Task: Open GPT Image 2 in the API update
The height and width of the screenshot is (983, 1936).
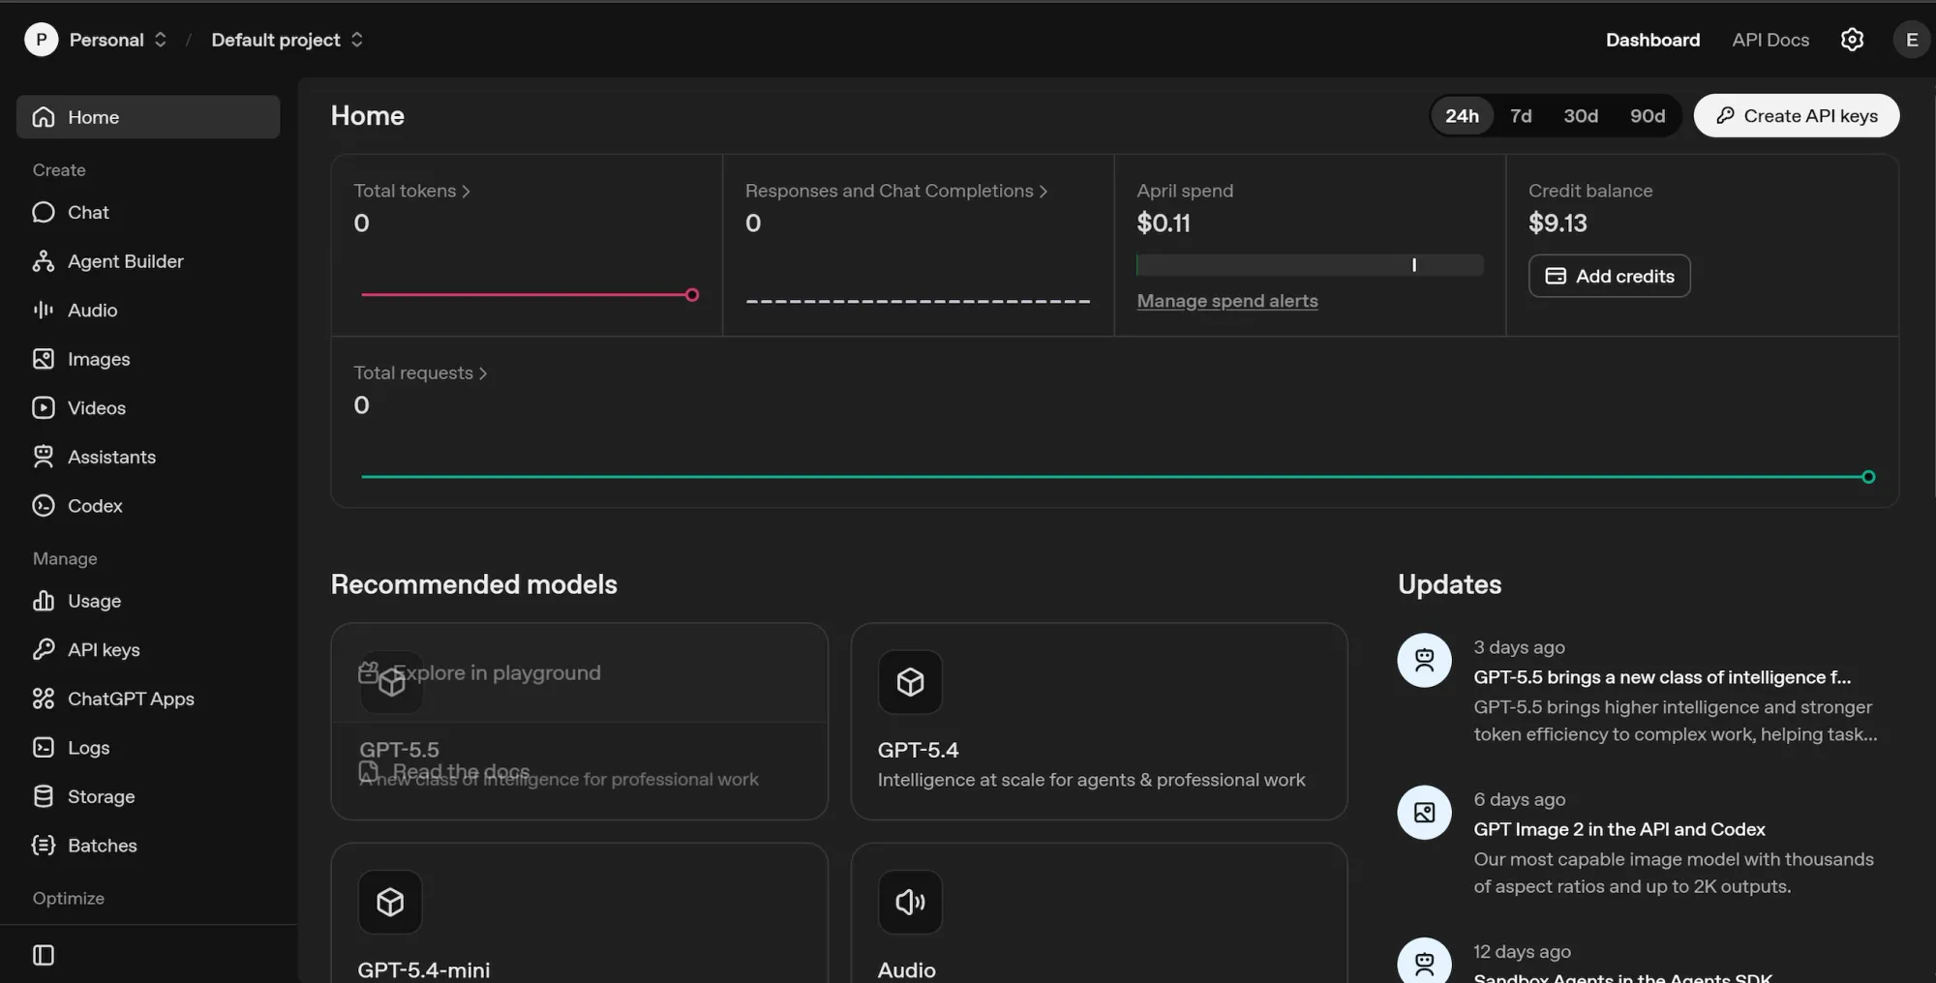Action: [1619, 829]
